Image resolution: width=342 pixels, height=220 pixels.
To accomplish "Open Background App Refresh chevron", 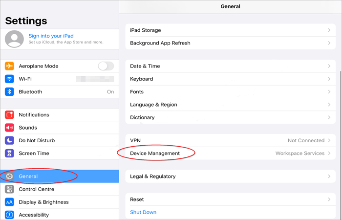I will point(329,43).
